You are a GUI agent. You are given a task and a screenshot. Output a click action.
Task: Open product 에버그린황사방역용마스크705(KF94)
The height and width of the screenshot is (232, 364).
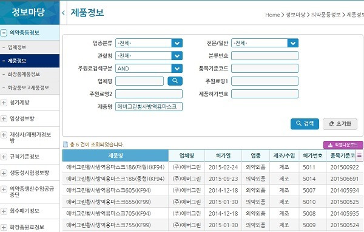coord(109,213)
